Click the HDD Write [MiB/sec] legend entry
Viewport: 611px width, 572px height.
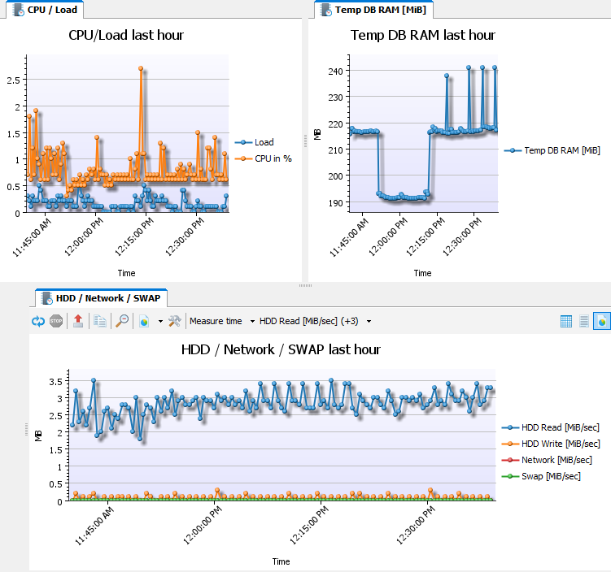(x=561, y=444)
